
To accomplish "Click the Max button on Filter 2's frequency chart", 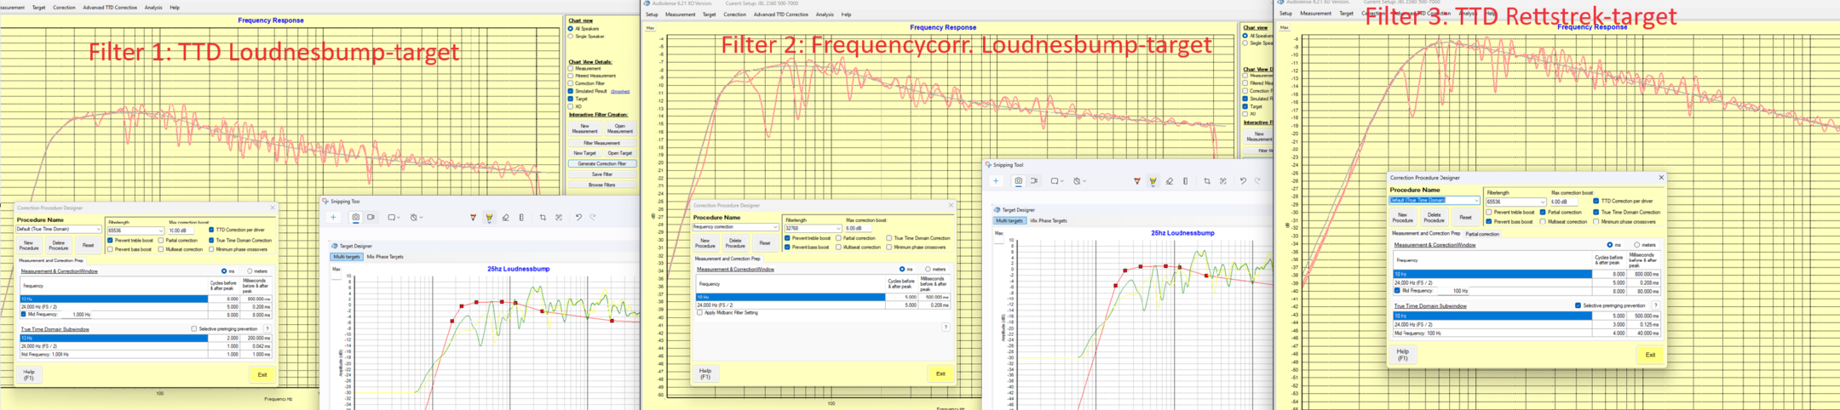I will 651,28.
